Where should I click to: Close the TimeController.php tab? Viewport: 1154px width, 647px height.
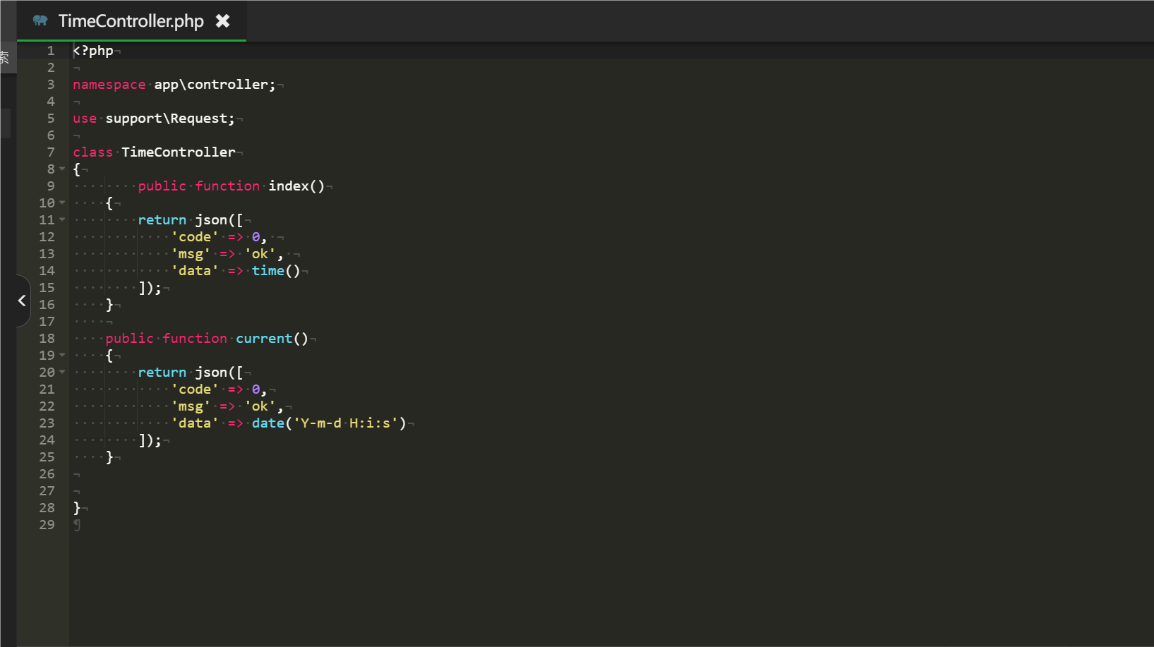(x=223, y=21)
